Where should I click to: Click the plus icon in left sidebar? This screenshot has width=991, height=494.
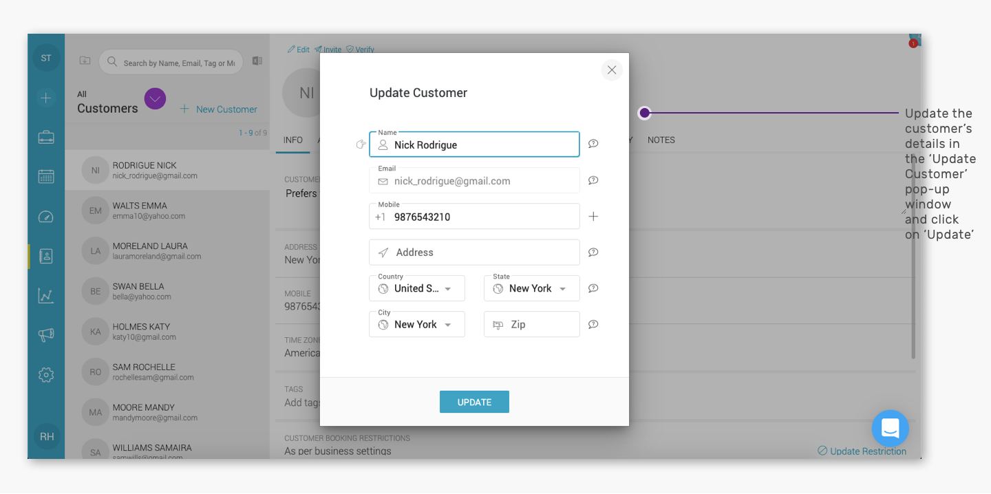pos(46,98)
